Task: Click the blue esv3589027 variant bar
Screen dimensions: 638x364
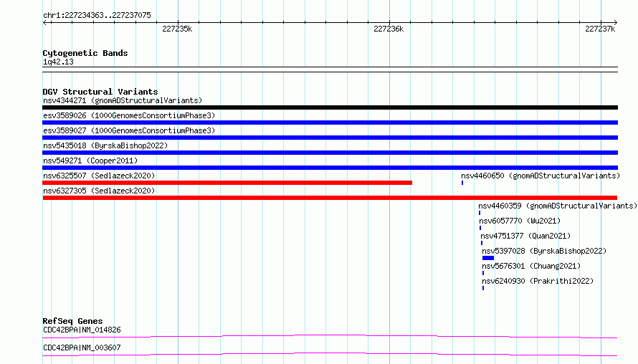Action: (x=330, y=138)
